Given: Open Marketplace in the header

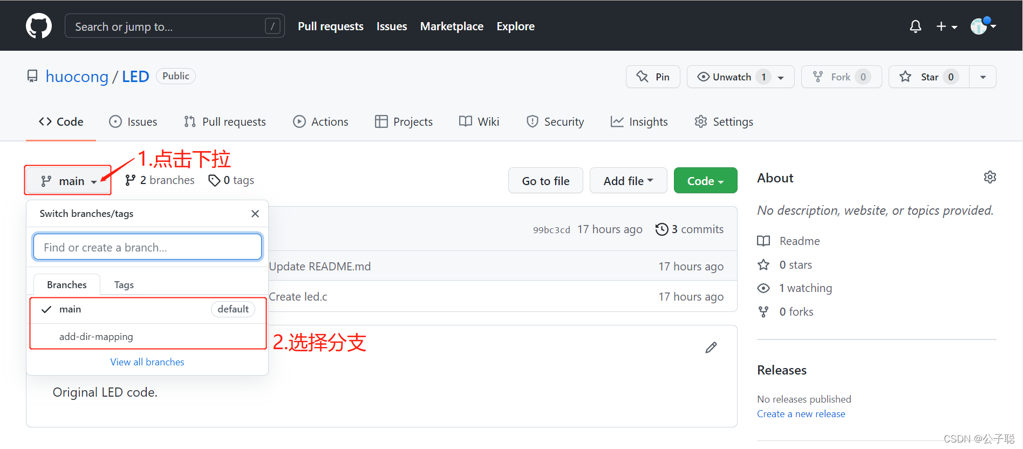Looking at the screenshot, I should [x=452, y=26].
